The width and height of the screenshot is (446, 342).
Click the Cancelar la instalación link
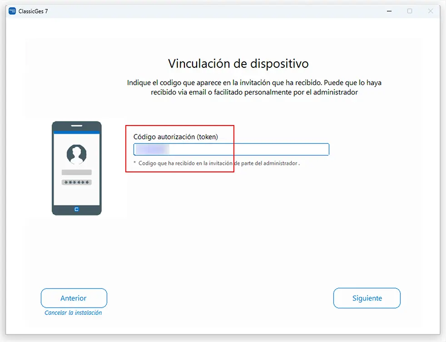coord(73,313)
